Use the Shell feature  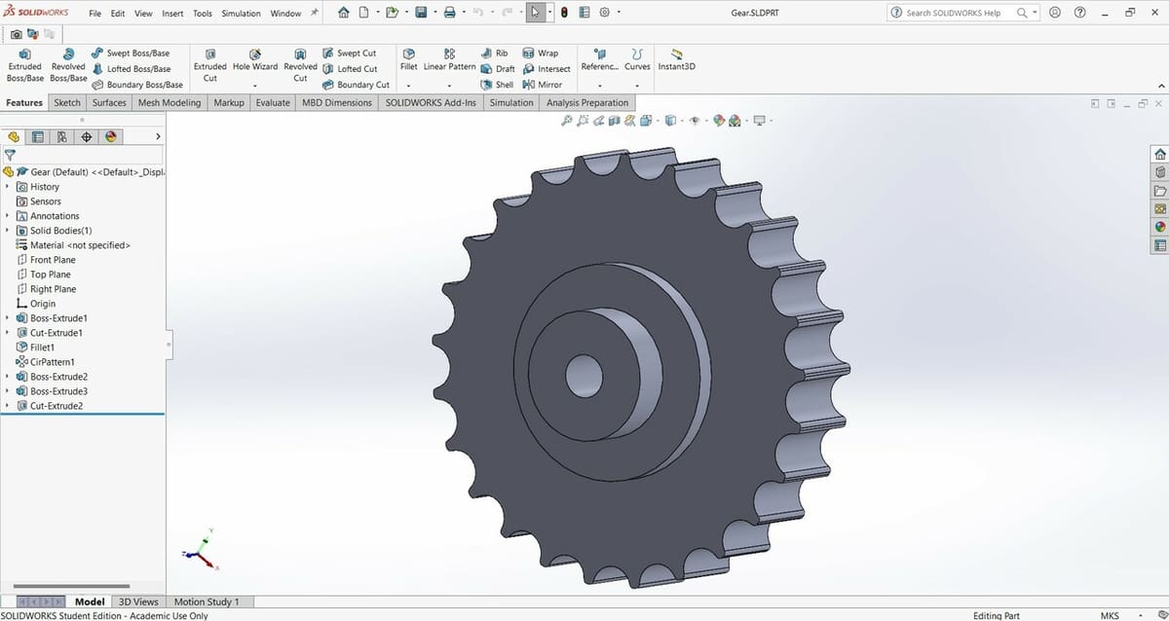pos(497,85)
